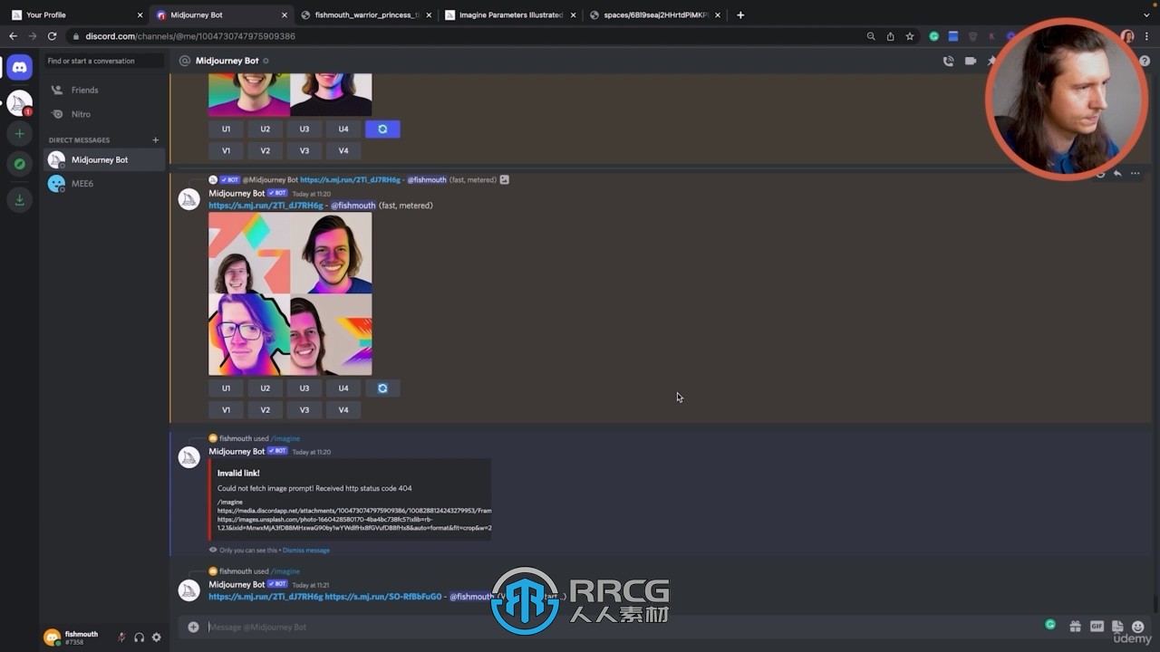1160x652 pixels.
Task: Add a server with the plus icon
Action: pyautogui.click(x=19, y=133)
